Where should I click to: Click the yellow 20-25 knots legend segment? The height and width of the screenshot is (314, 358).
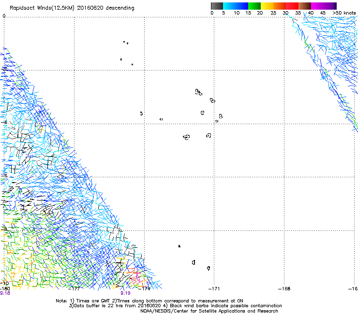coord(267,6)
